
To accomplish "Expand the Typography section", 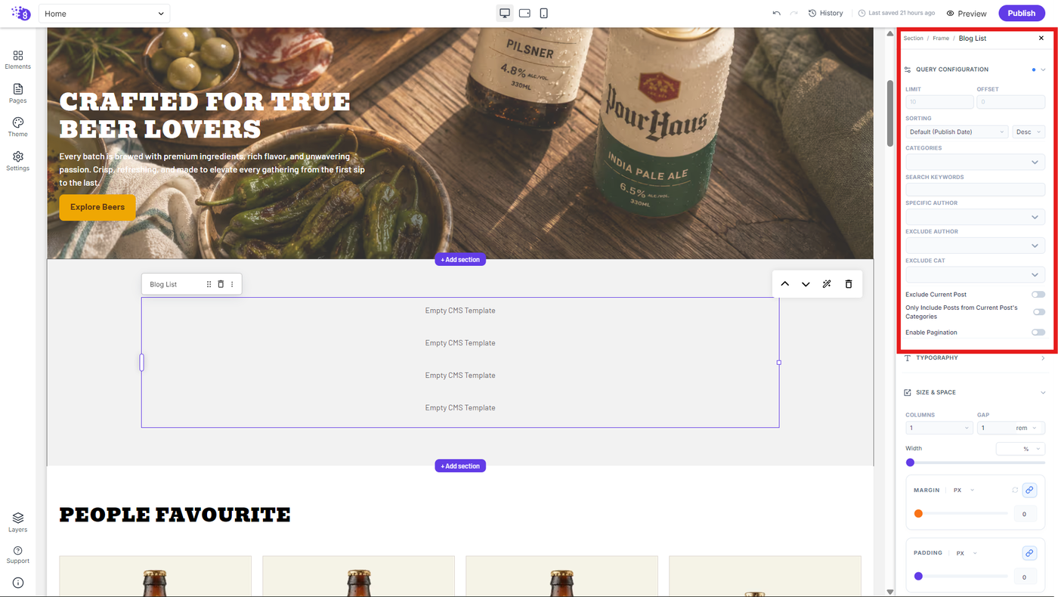I will [x=1043, y=358].
